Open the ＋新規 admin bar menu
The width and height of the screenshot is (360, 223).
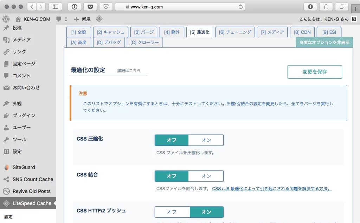(x=82, y=19)
